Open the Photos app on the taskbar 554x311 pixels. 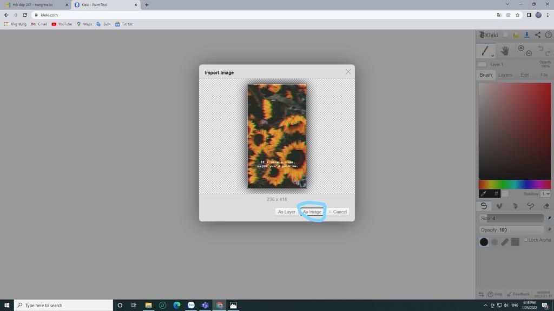pyautogui.click(x=233, y=305)
